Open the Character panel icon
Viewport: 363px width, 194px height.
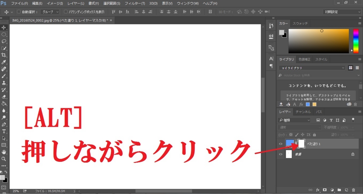tap(271, 59)
